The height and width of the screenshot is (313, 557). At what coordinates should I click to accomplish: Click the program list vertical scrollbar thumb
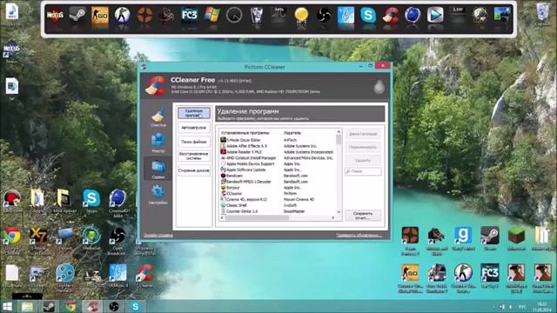[x=339, y=139]
